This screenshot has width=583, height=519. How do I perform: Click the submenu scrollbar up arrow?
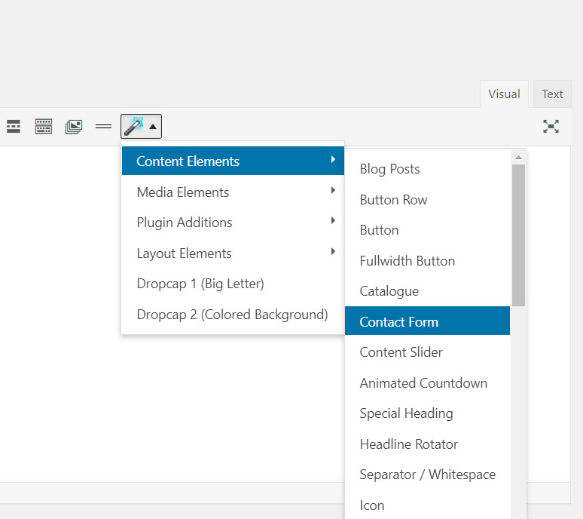tap(518, 158)
